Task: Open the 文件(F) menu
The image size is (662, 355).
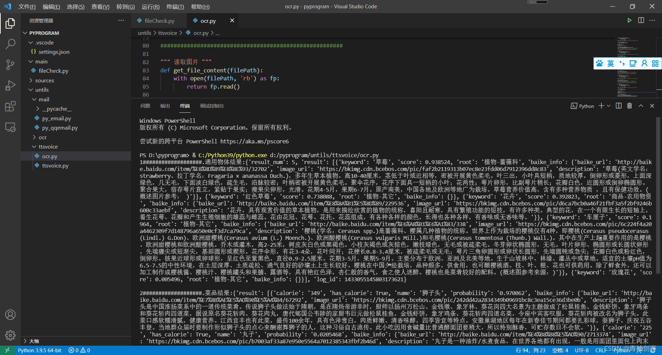Action: 27,7
